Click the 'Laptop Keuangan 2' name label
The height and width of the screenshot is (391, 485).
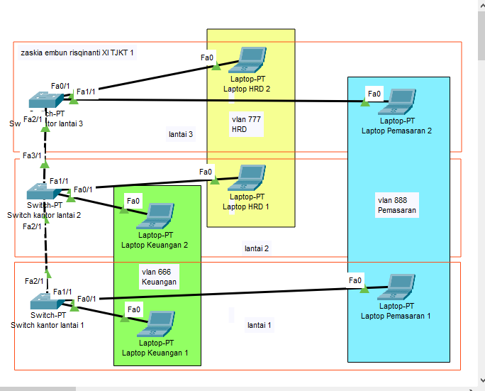point(155,245)
